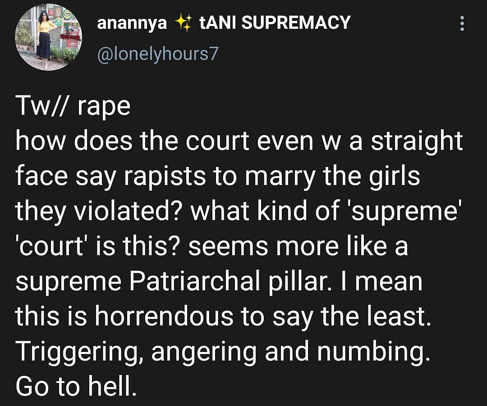Screen dimensions: 487x406
Task: Click the word 'horrendous' in the tweet
Action: (164, 316)
